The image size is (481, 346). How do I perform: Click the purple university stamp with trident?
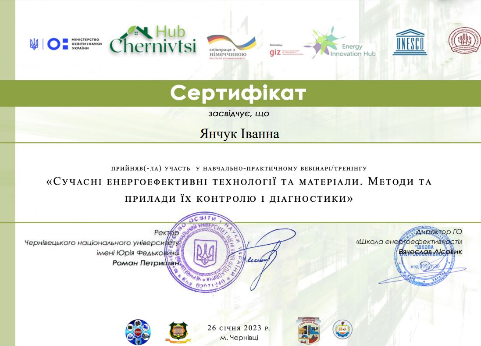tap(206, 252)
